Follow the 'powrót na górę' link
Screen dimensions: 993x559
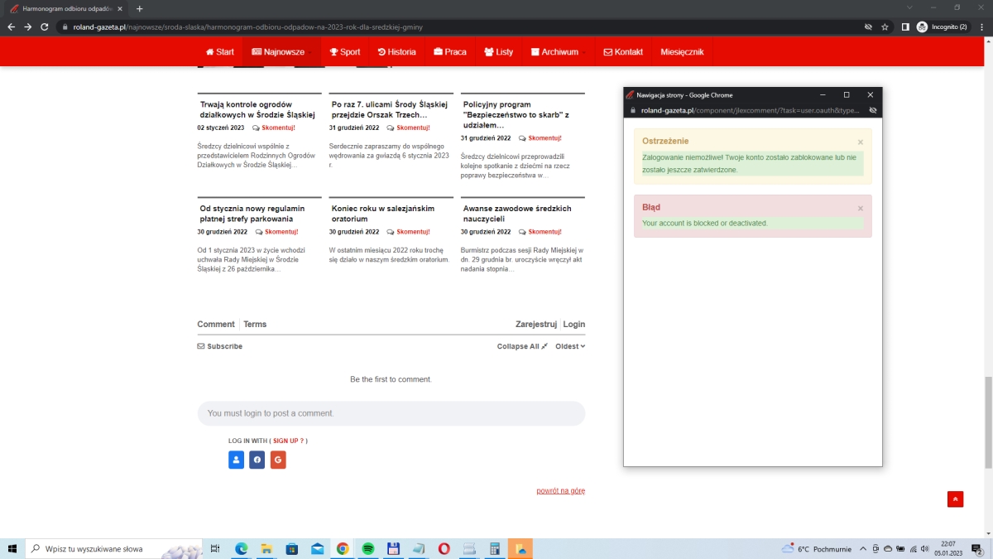coord(560,491)
